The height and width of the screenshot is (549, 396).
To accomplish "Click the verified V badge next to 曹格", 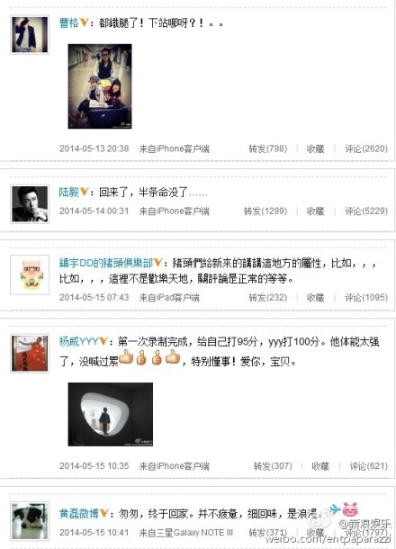I will [x=84, y=22].
